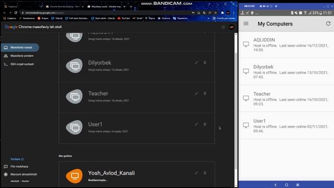Open SSH orqali sozlash in the sidebar
This screenshot has width=334, height=188.
(x=19, y=64)
